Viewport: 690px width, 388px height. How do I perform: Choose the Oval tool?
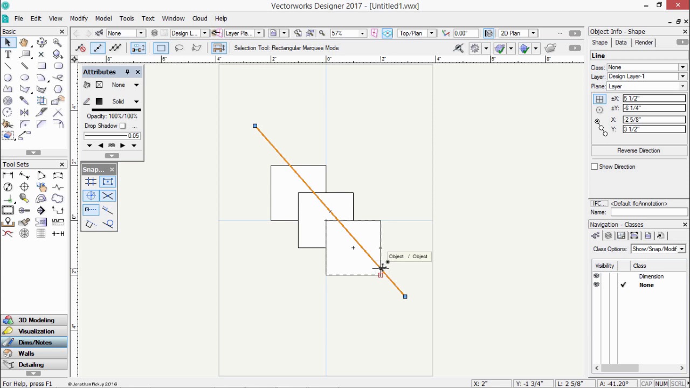click(24, 78)
